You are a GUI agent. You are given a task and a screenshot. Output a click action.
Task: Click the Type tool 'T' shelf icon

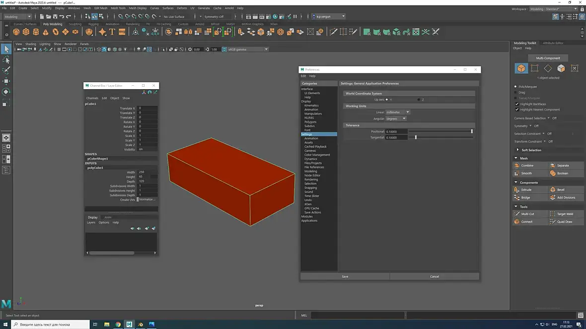click(x=112, y=32)
